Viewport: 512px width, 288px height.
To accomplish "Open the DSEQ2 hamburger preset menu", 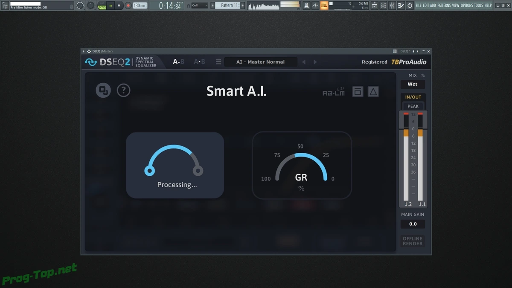I will (218, 62).
